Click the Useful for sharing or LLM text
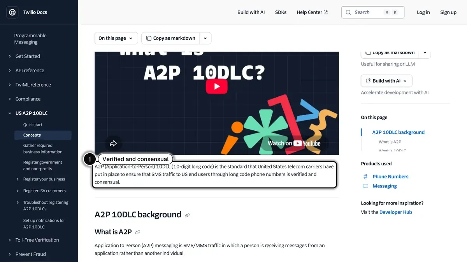Screen dimensions: 467x262 (x=388, y=64)
